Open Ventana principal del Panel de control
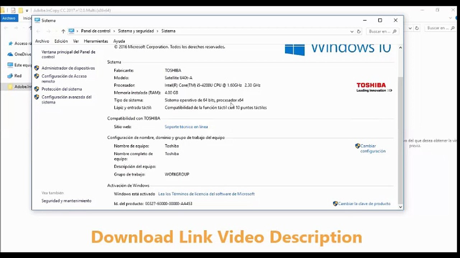 68,54
